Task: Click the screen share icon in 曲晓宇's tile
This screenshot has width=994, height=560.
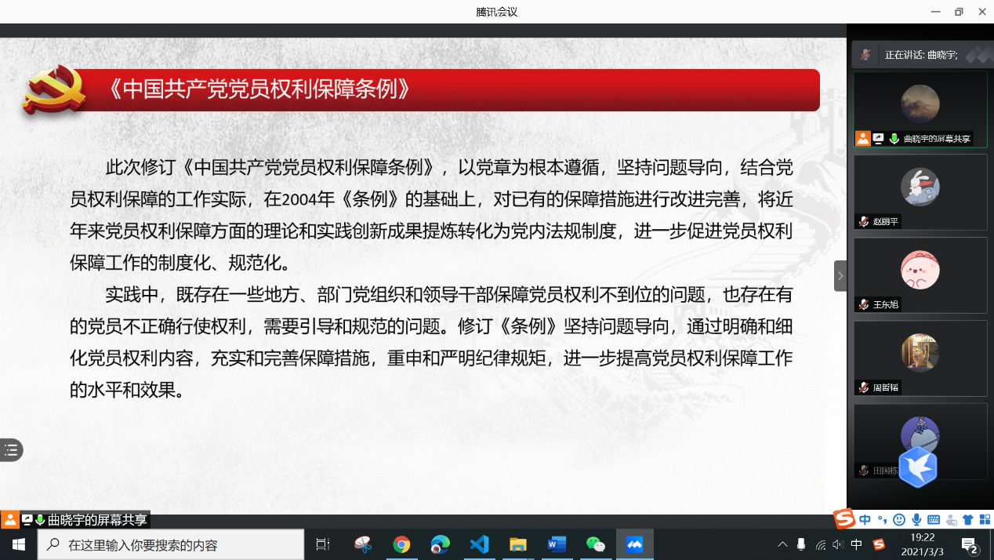Action: pos(879,139)
